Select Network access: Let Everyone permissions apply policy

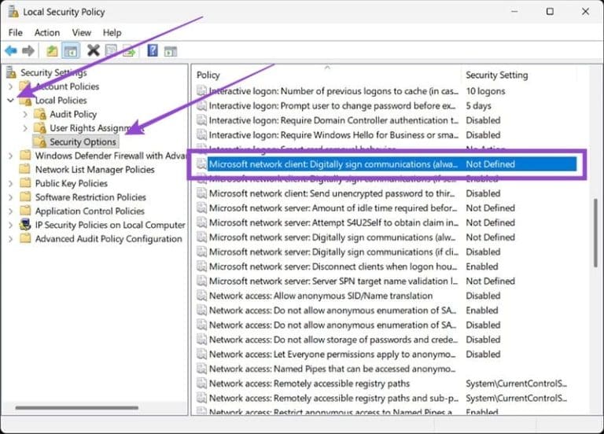(332, 355)
